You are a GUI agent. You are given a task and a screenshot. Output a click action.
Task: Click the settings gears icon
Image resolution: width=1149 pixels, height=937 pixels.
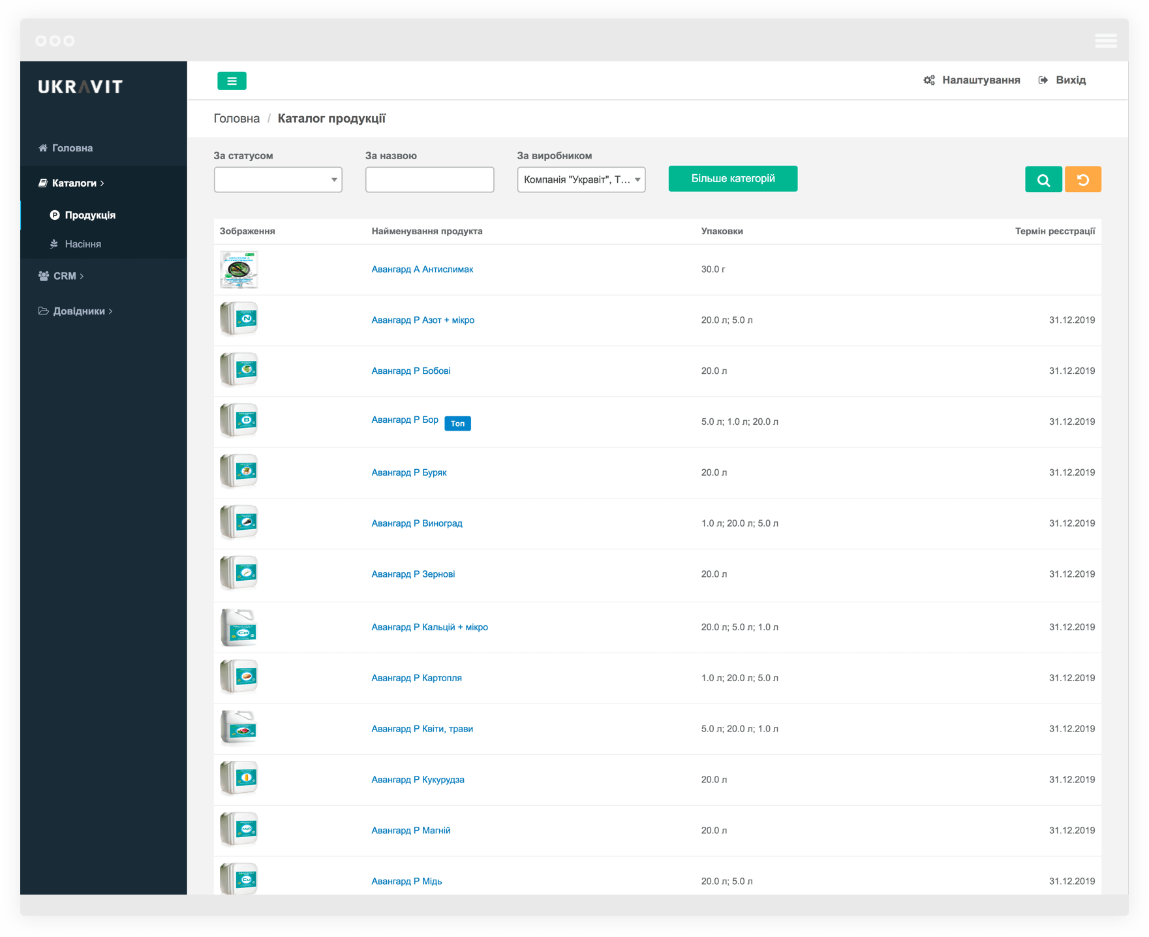[929, 80]
